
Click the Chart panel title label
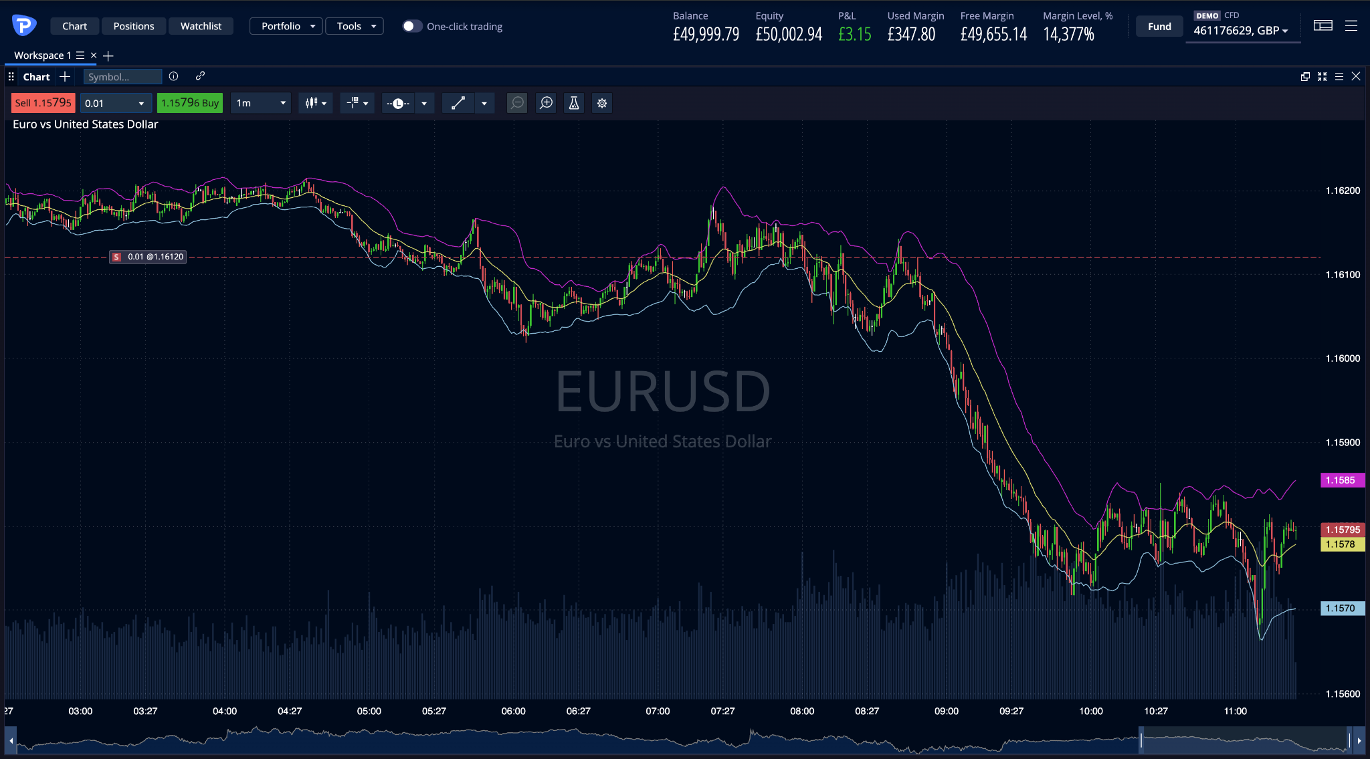coord(36,77)
